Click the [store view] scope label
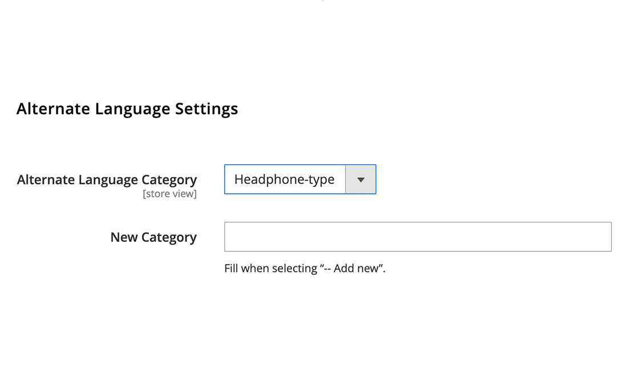 [169, 194]
